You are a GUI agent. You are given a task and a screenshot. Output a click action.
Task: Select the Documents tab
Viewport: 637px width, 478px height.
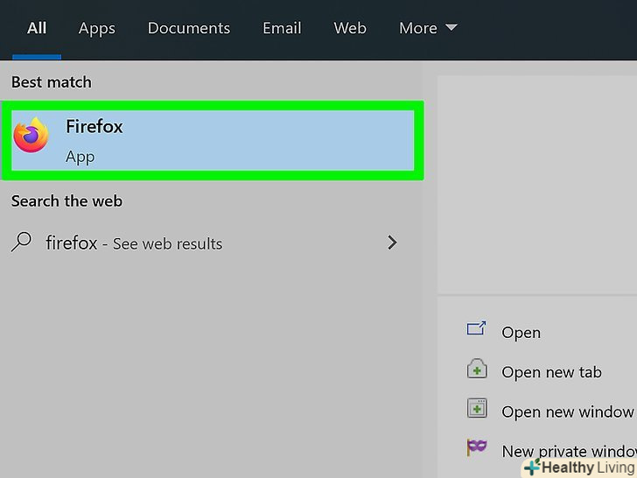pyautogui.click(x=189, y=28)
